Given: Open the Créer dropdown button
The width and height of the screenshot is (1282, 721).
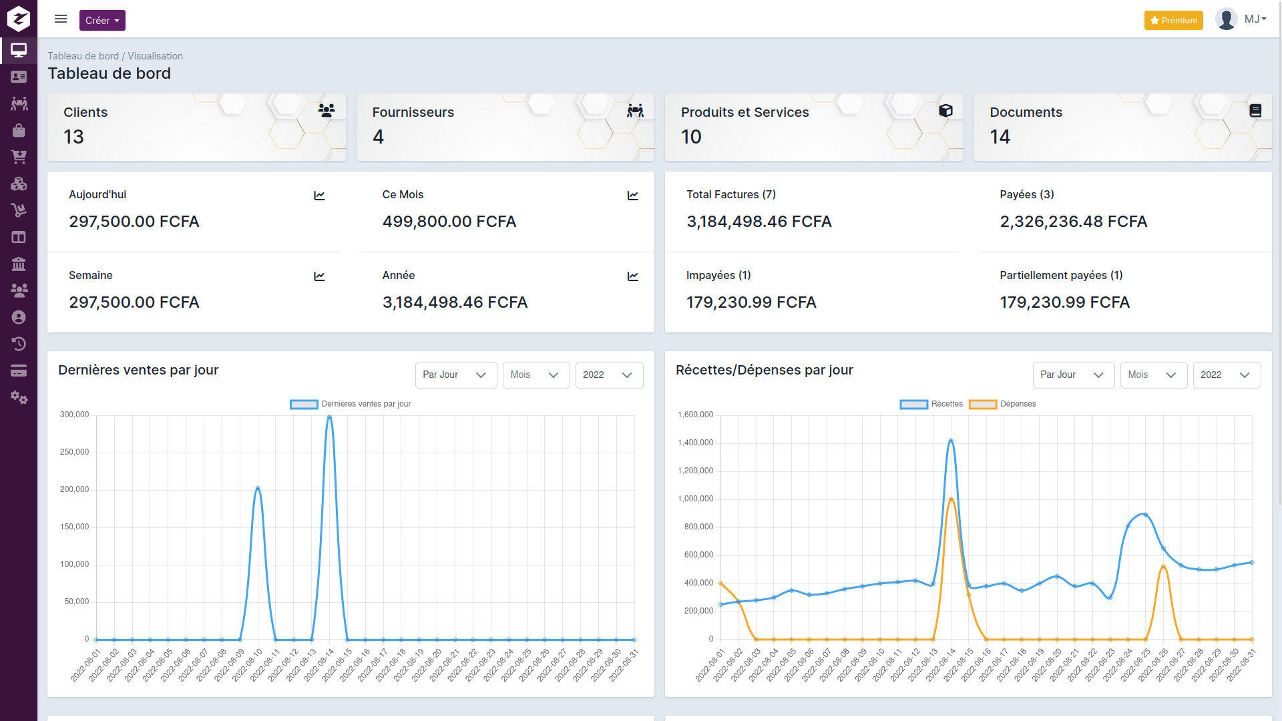Looking at the screenshot, I should 102,20.
